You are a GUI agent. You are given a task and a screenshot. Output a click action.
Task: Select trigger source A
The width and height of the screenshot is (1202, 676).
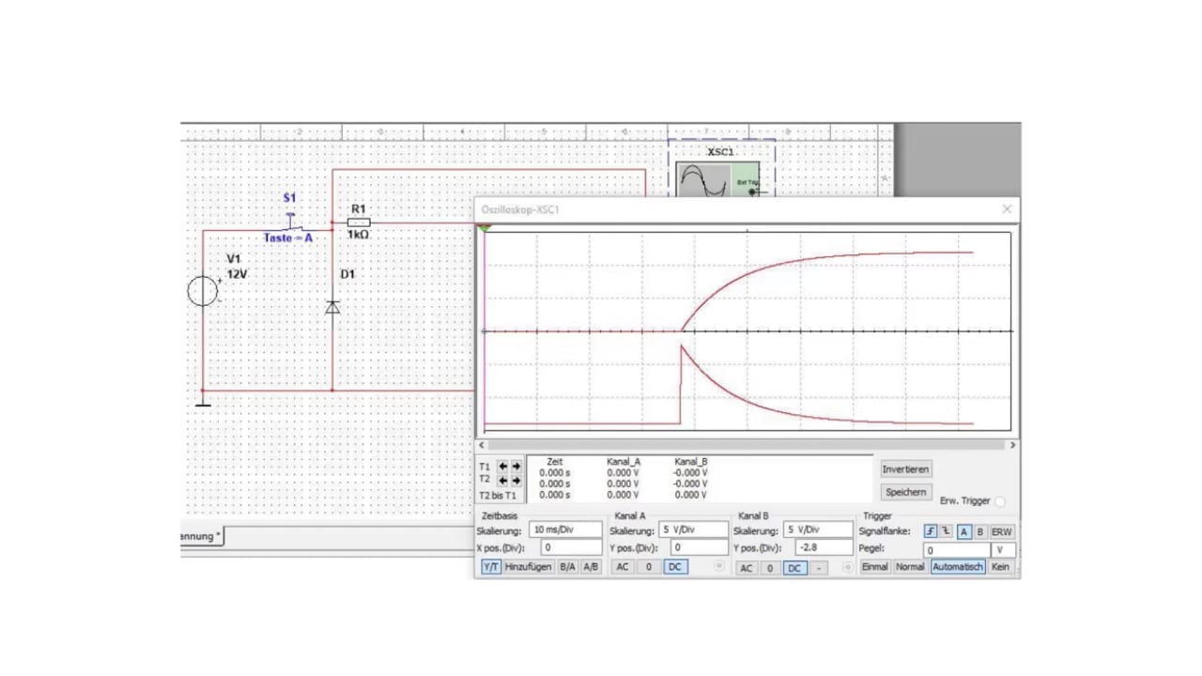[963, 531]
